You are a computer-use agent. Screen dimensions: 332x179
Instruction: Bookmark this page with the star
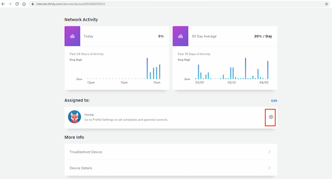click(327, 4)
